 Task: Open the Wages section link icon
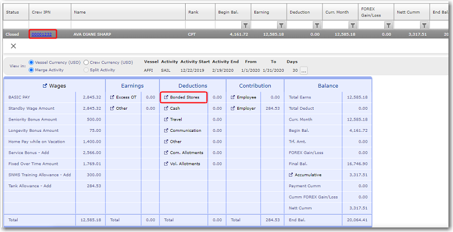45,86
